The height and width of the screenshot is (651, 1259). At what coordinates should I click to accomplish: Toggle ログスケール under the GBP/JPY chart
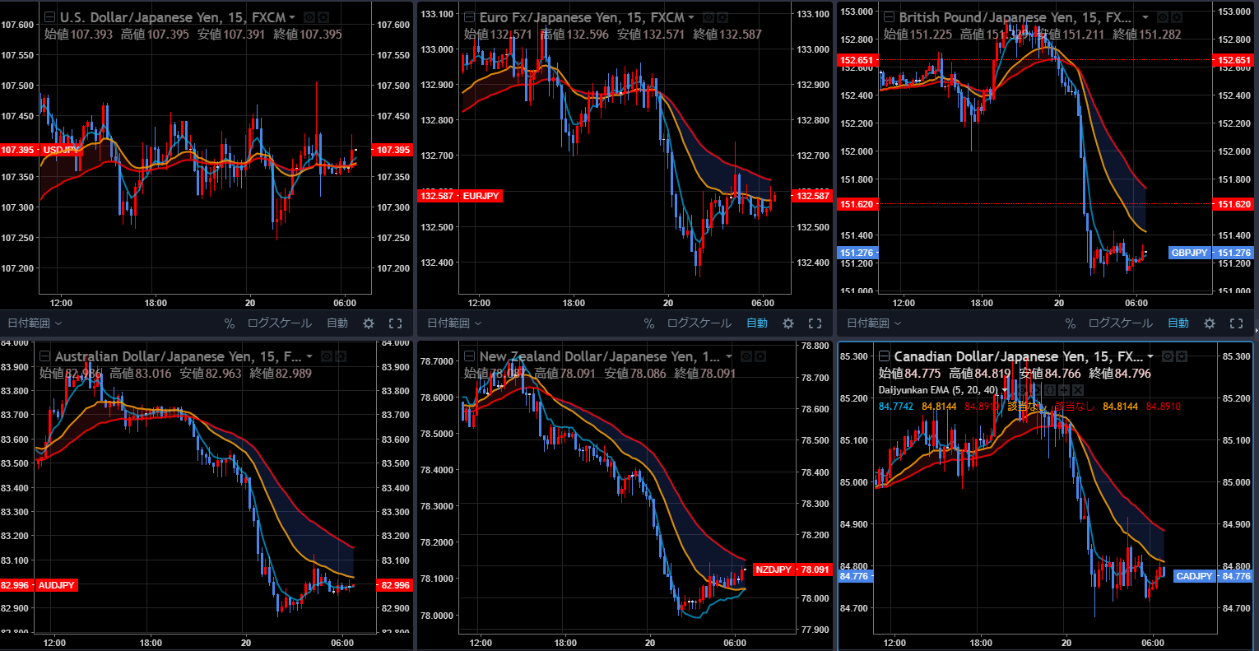coord(1121,323)
